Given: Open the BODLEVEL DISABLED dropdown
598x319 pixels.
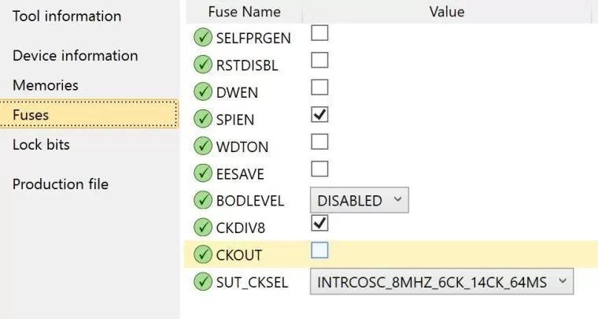Looking at the screenshot, I should pyautogui.click(x=360, y=200).
